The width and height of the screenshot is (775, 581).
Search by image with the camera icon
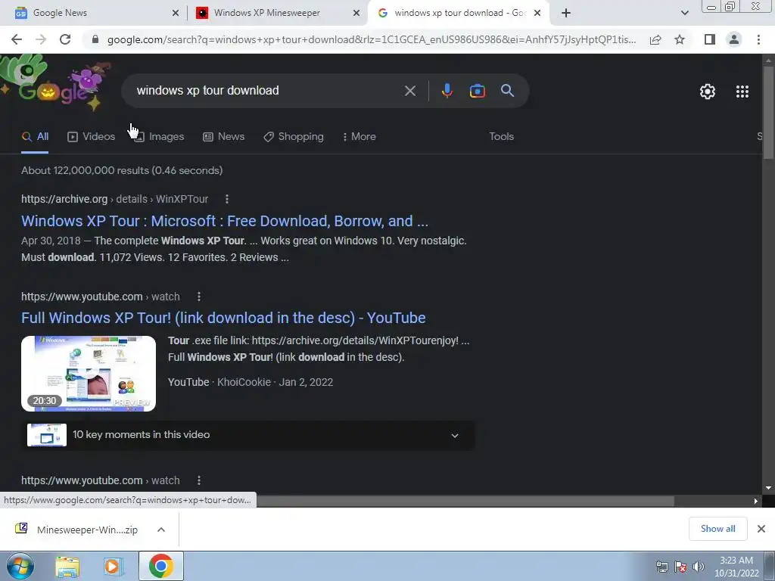pyautogui.click(x=477, y=91)
